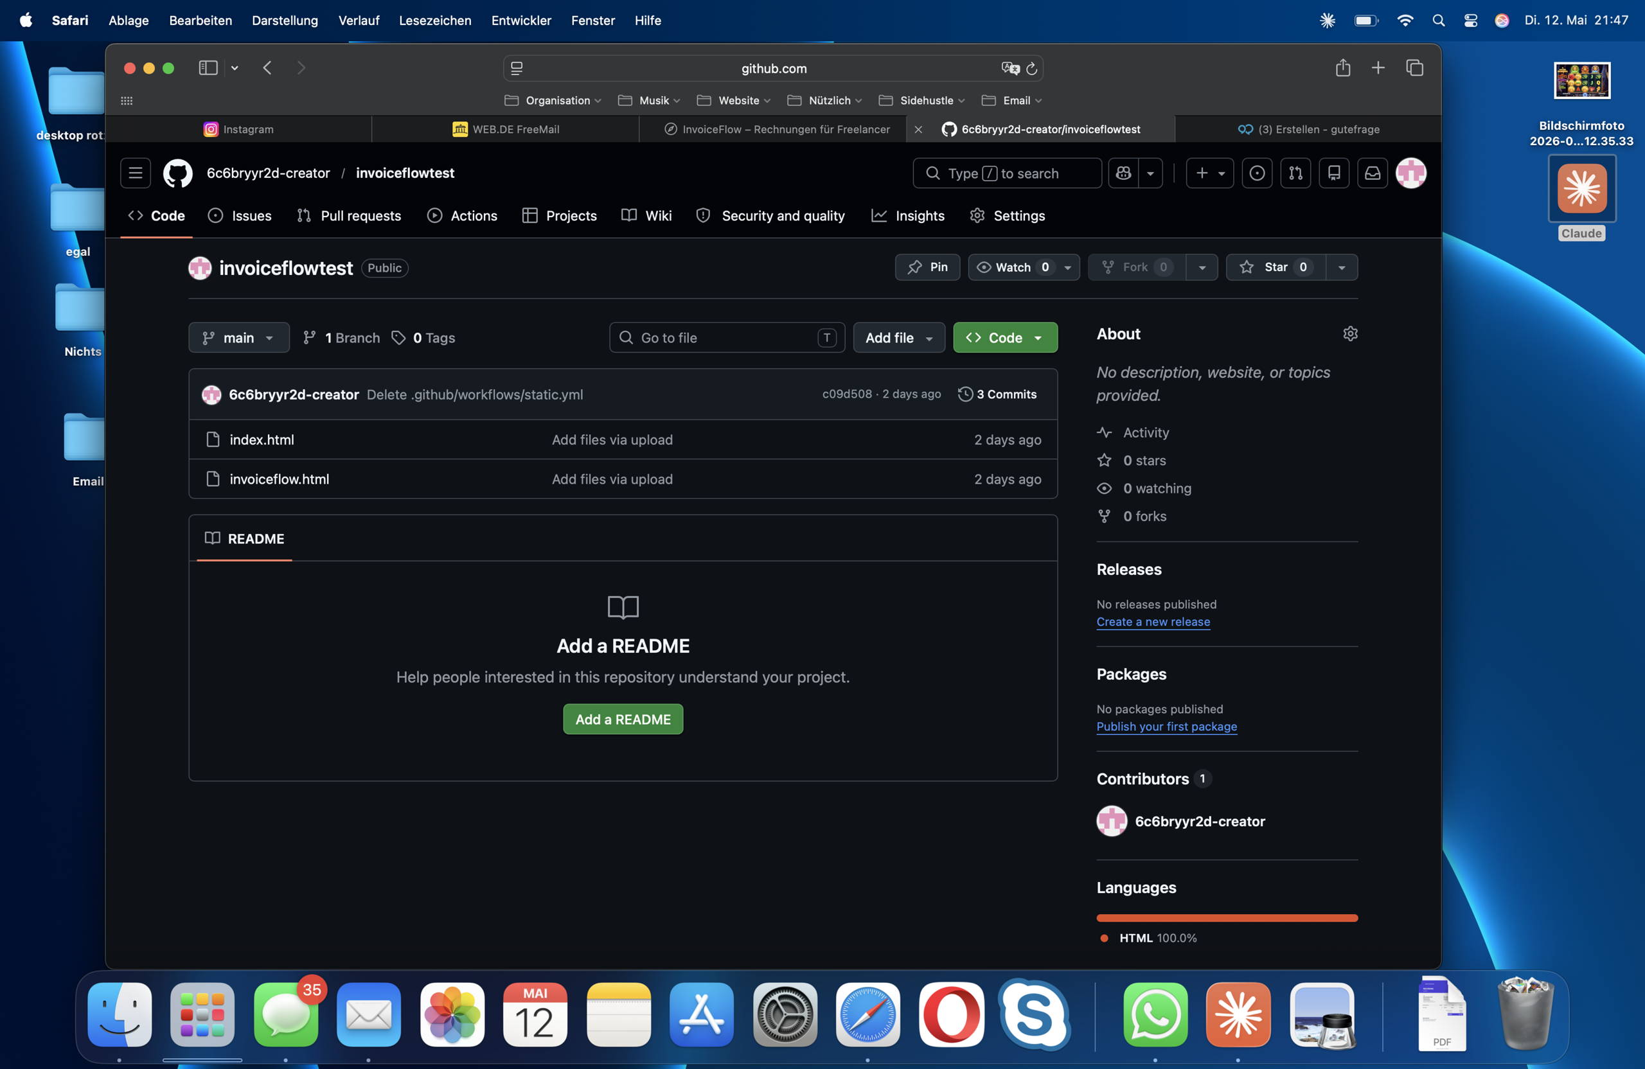Open notifications inbox icon
1645x1069 pixels.
[x=1372, y=173]
